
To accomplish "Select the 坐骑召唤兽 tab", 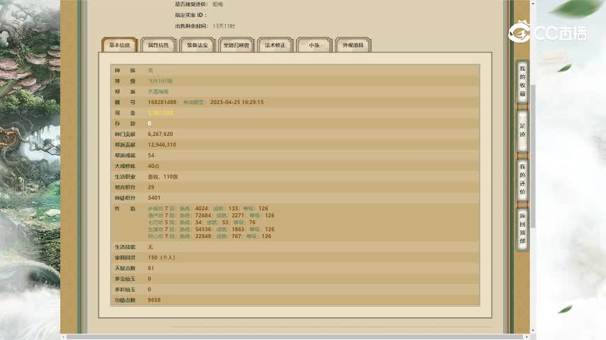I will pos(236,45).
